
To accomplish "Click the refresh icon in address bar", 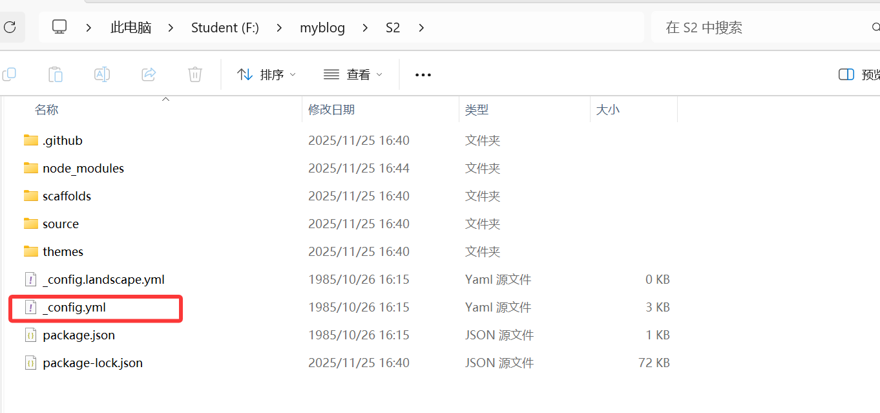I will click(10, 27).
